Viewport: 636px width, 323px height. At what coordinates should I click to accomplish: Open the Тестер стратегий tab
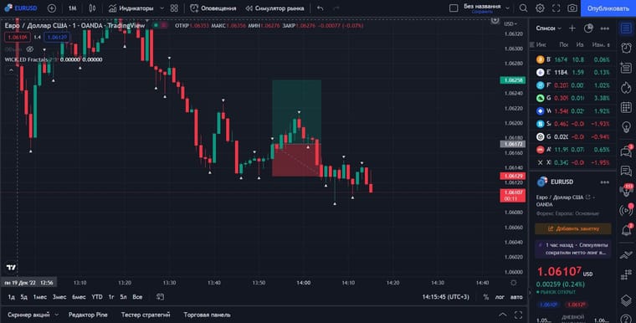[x=146, y=315]
